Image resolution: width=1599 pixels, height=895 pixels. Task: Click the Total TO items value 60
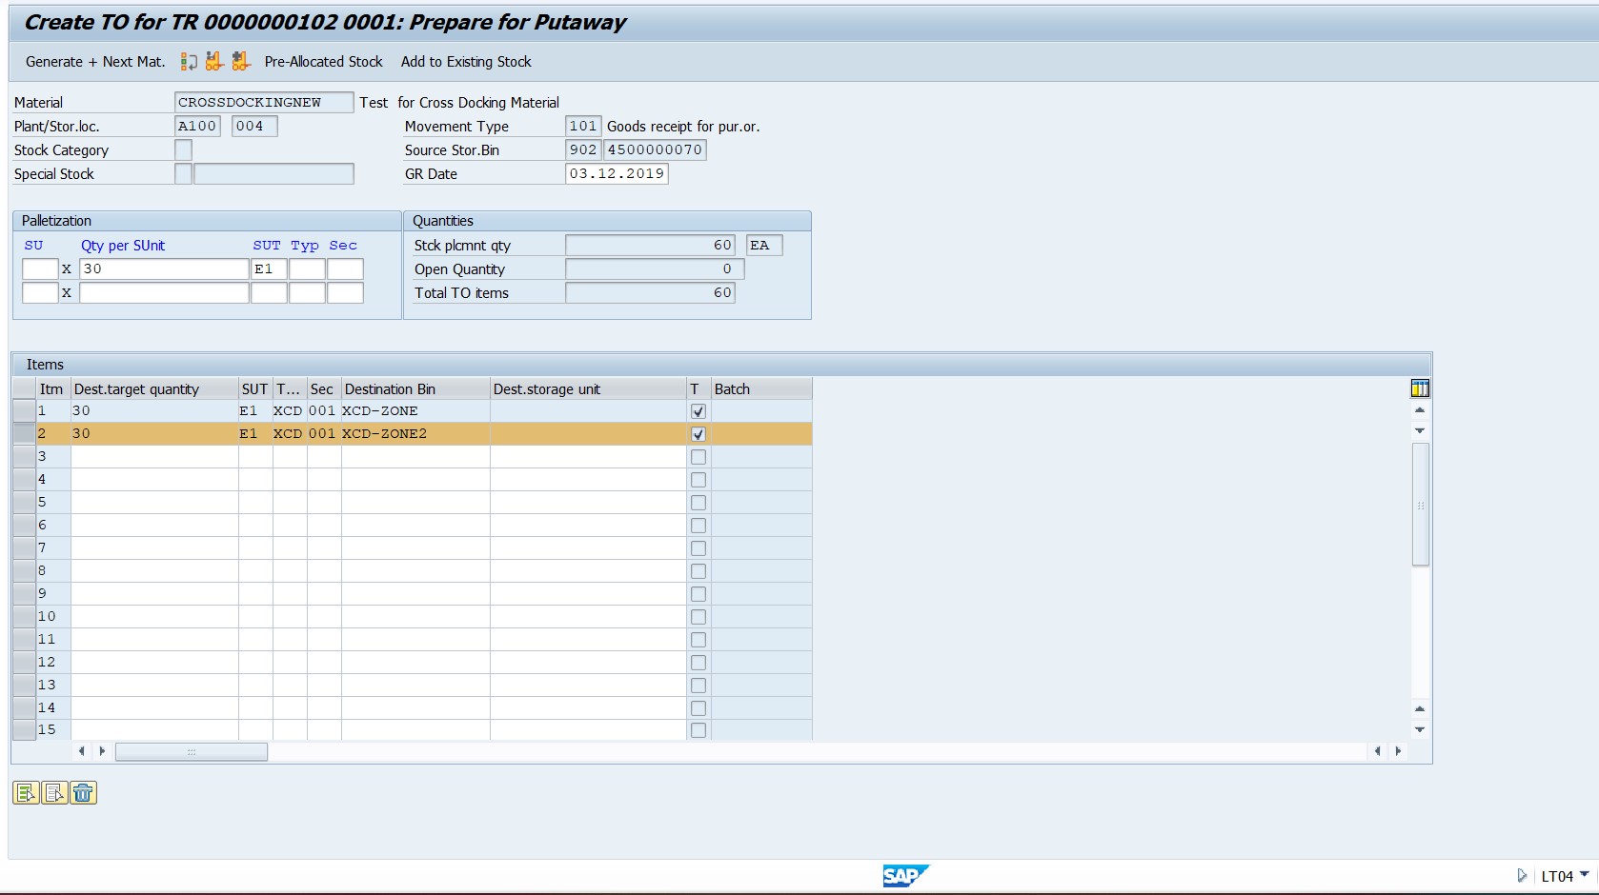pos(650,293)
